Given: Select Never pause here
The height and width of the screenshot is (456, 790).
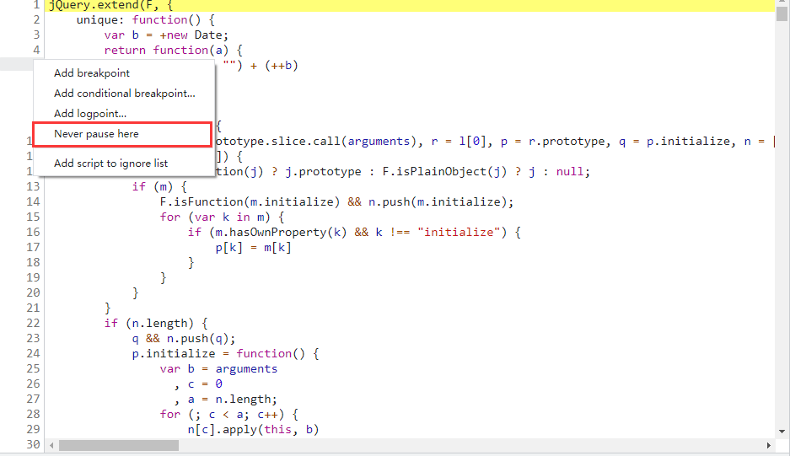Looking at the screenshot, I should click(96, 134).
